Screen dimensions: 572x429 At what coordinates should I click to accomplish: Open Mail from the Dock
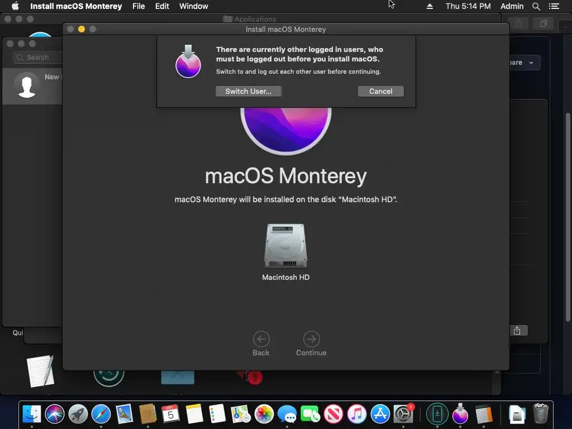[125, 414]
